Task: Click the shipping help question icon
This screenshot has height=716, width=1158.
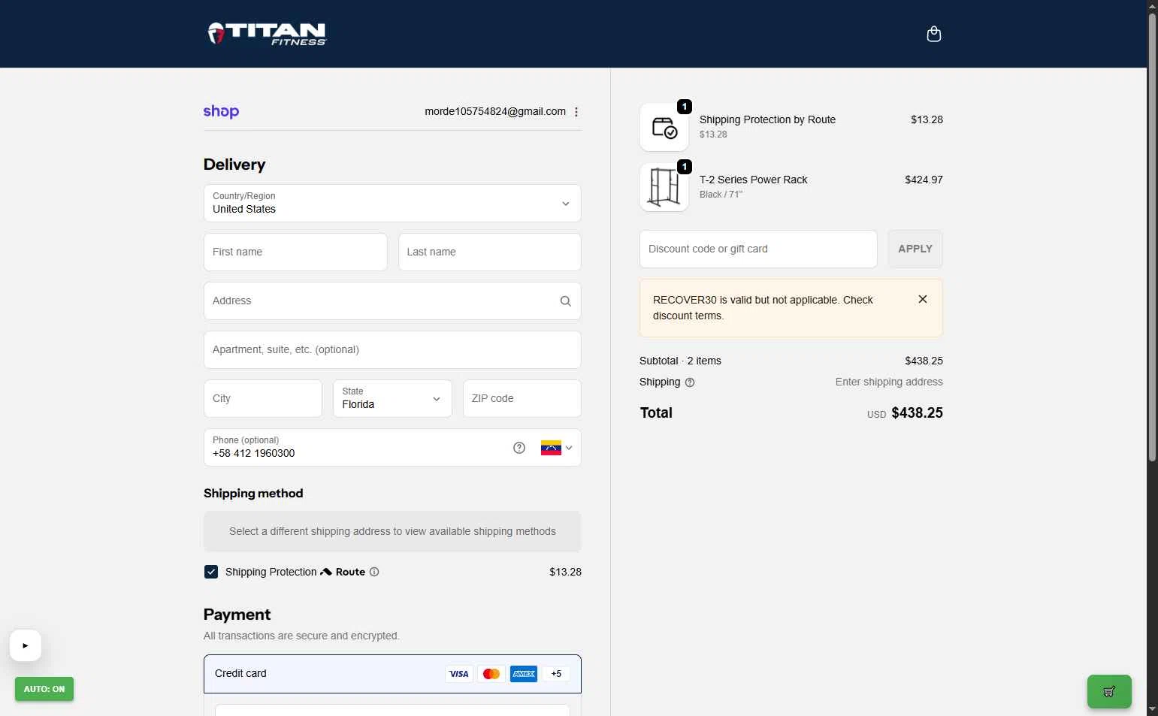Action: pyautogui.click(x=690, y=382)
